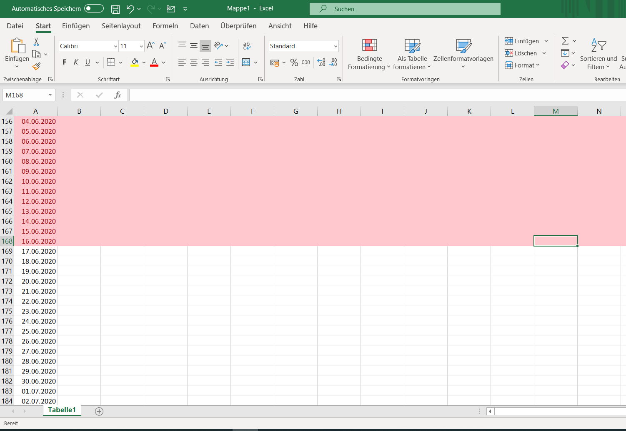Viewport: 626px width, 431px height.
Task: Toggle left align text
Action: pos(182,62)
